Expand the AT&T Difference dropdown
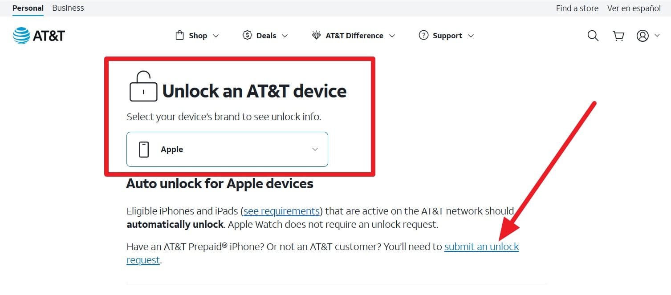This screenshot has width=671, height=295. 392,36
